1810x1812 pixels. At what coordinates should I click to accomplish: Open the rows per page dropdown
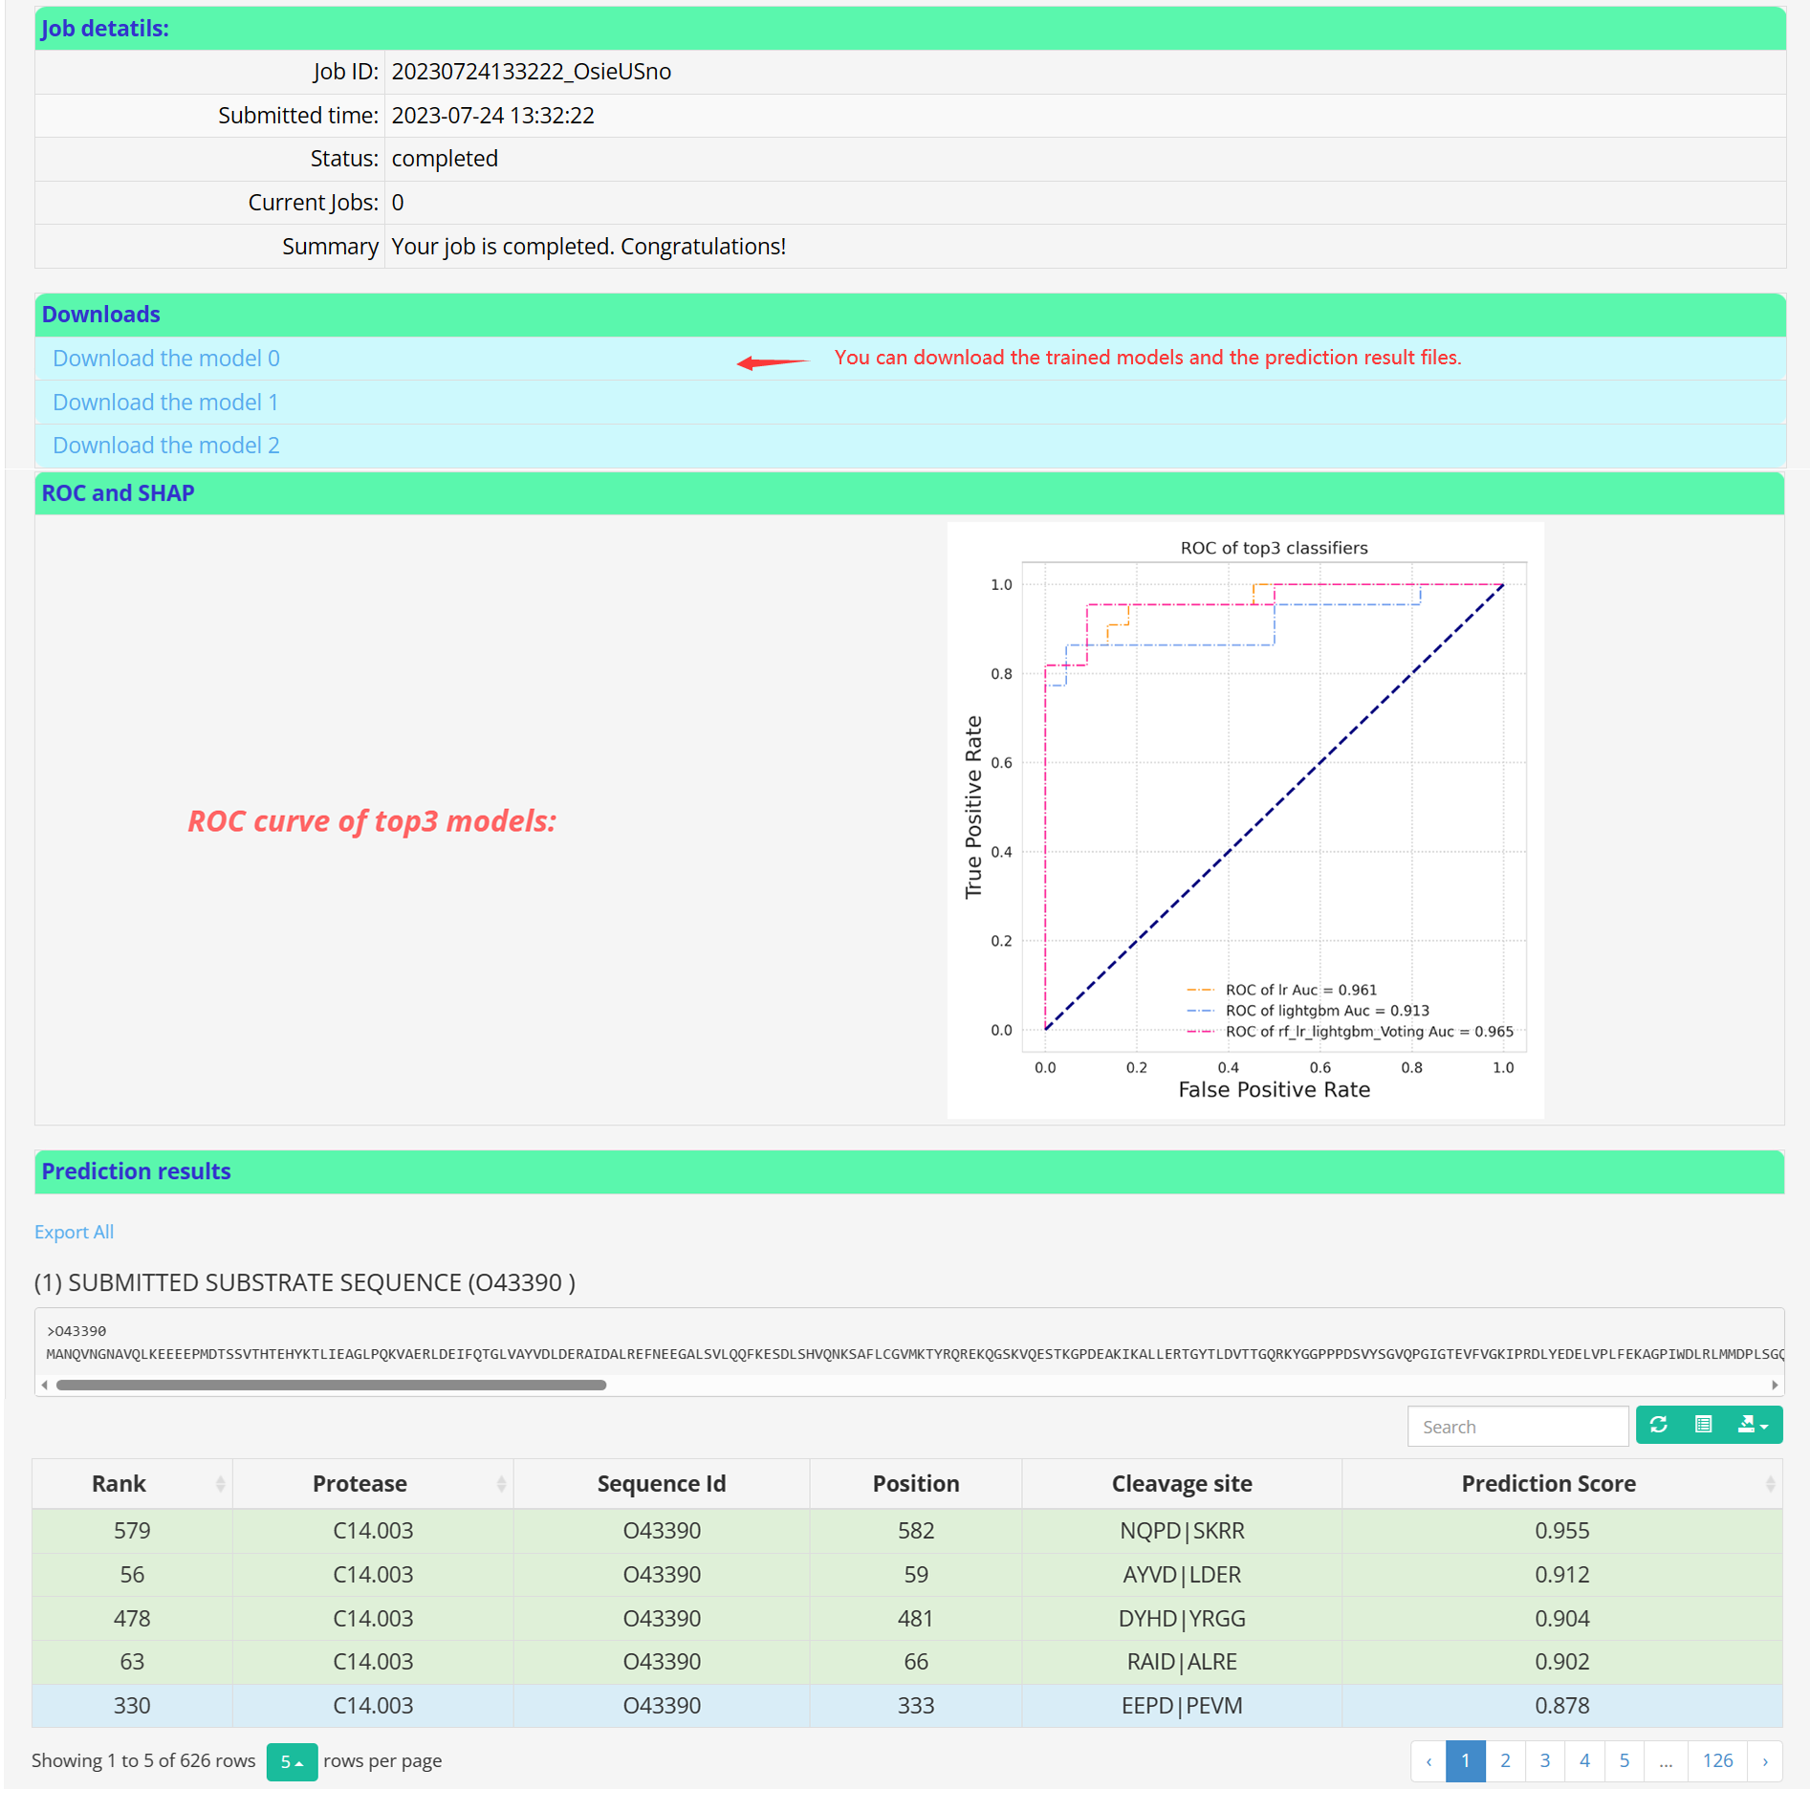(292, 1761)
